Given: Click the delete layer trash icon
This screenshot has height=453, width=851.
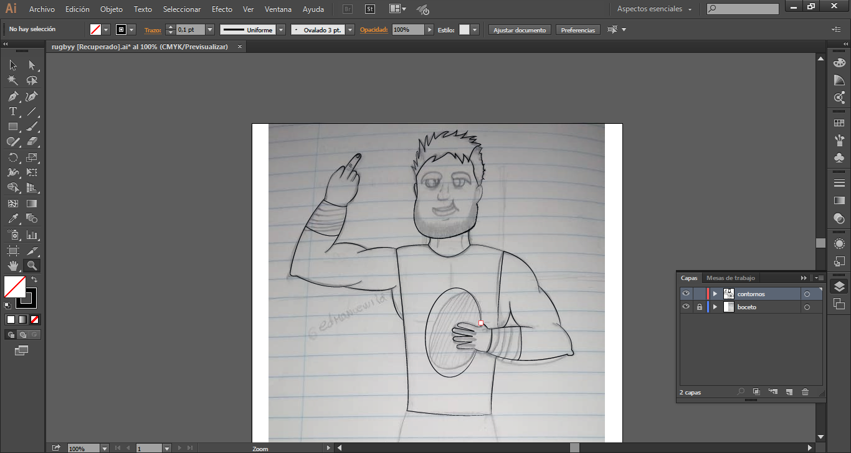Looking at the screenshot, I should point(805,392).
